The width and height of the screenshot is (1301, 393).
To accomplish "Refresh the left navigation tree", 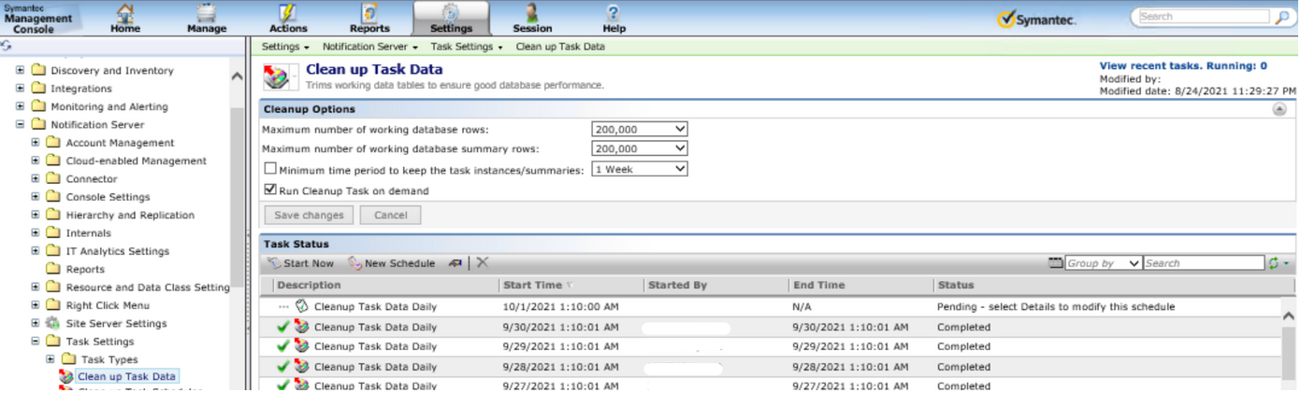I will (x=7, y=45).
